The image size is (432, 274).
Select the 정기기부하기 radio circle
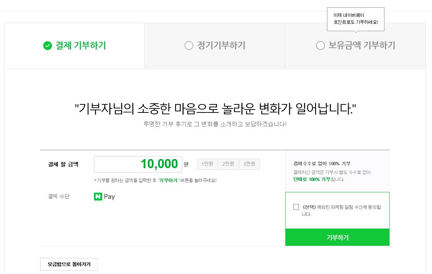pyautogui.click(x=189, y=46)
